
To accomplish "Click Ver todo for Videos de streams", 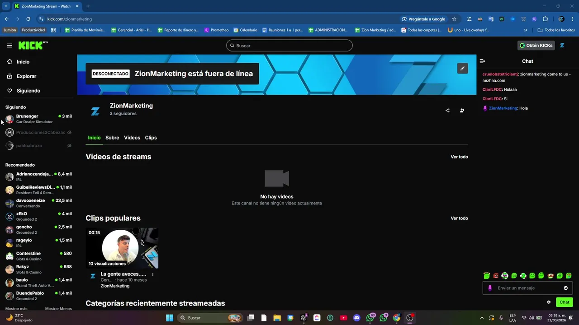I will click(459, 157).
